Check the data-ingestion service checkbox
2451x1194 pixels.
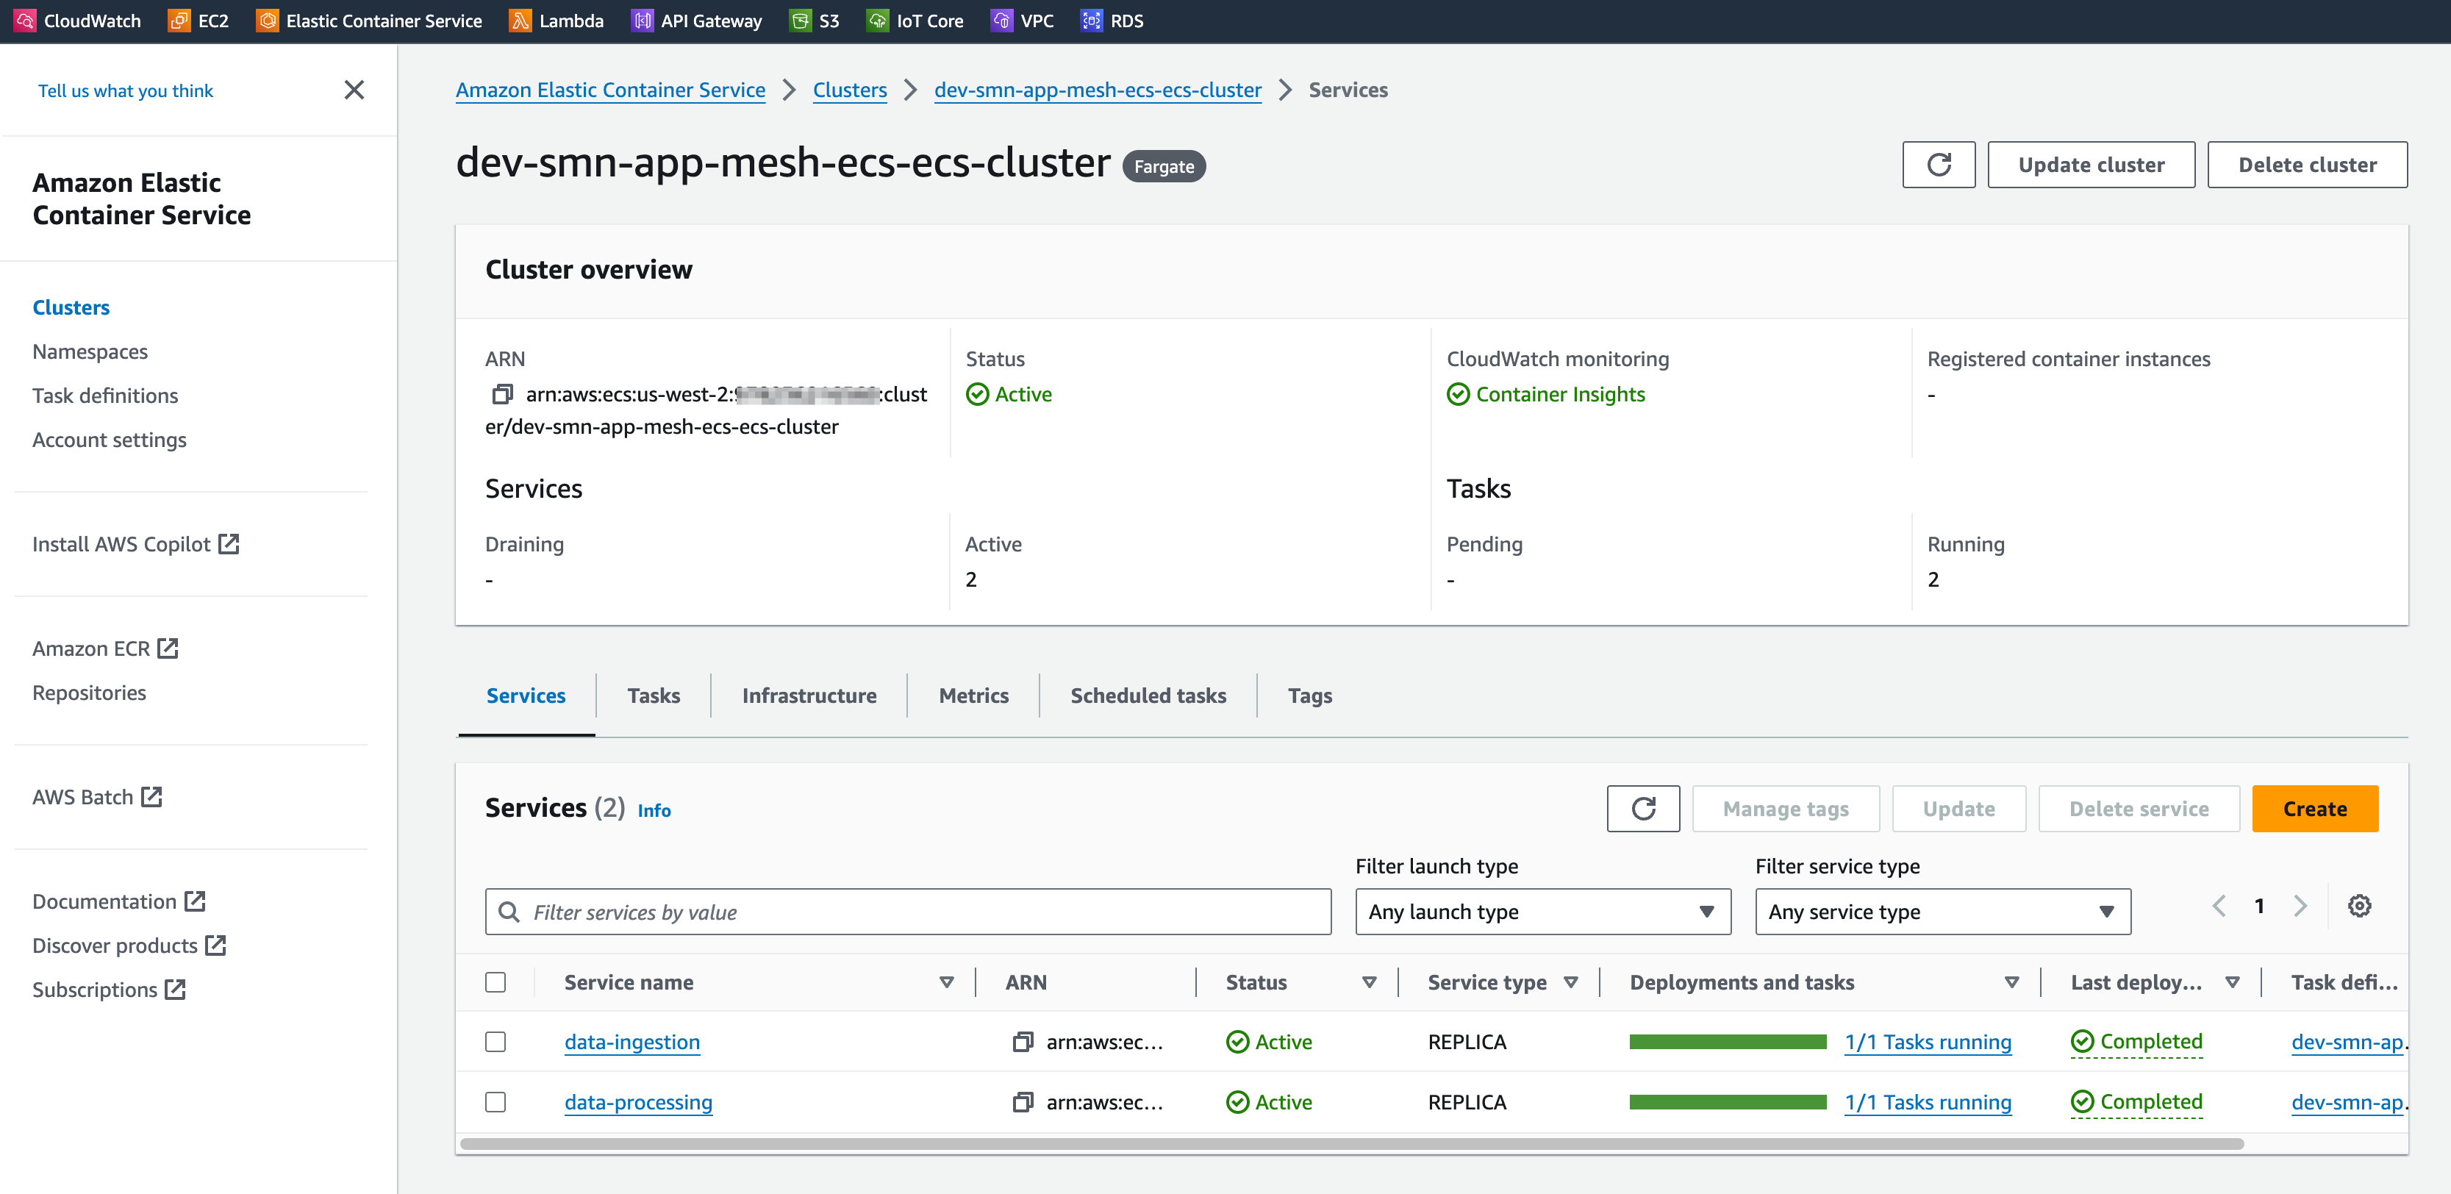tap(495, 1042)
